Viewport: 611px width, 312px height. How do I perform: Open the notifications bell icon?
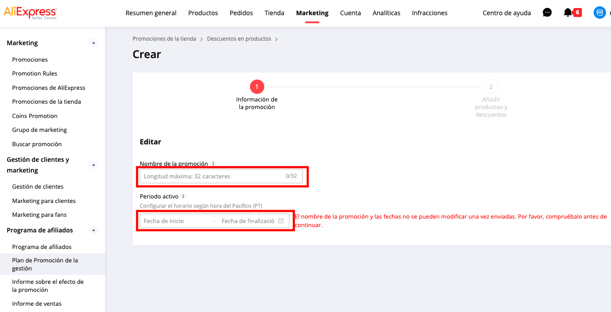pyautogui.click(x=568, y=13)
